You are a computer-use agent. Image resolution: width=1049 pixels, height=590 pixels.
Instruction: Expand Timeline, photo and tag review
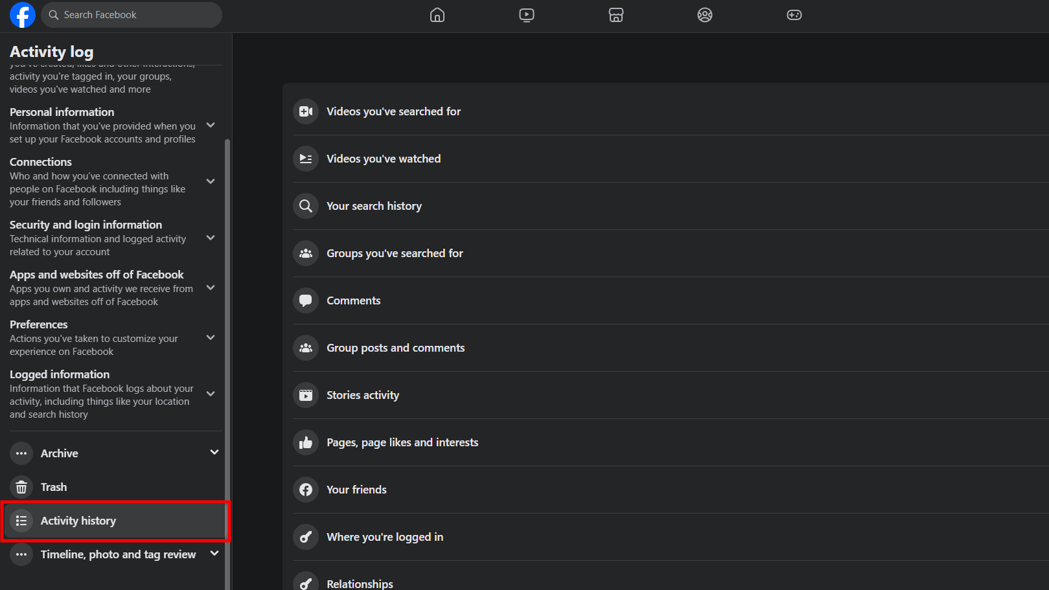tap(214, 554)
